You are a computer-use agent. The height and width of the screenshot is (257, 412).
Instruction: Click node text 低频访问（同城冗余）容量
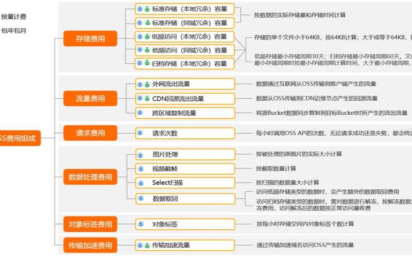pyautogui.click(x=190, y=50)
